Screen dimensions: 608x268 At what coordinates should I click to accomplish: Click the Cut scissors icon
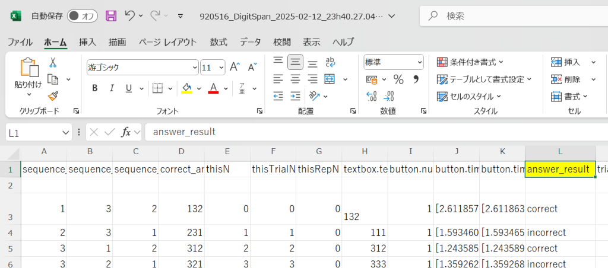pos(53,62)
